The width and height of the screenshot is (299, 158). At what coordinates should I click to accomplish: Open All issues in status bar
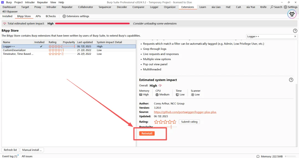tap(27, 156)
